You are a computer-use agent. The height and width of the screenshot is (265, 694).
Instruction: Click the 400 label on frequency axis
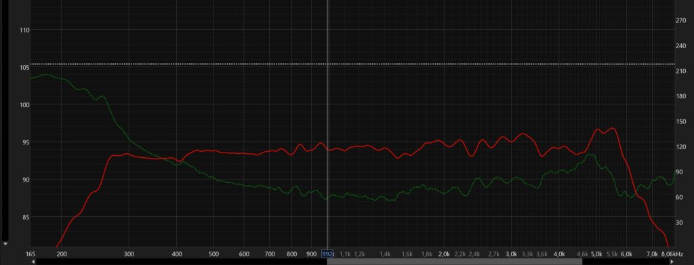click(x=177, y=254)
